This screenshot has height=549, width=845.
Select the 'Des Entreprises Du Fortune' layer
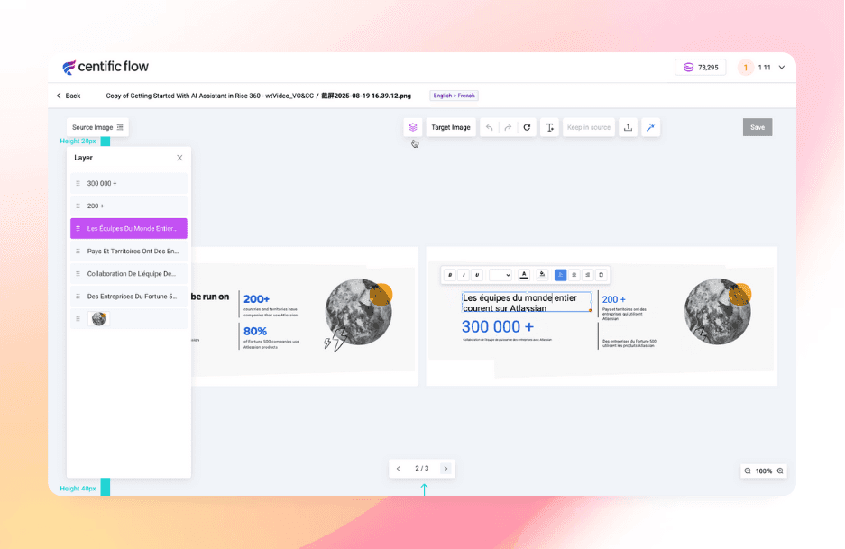point(129,297)
